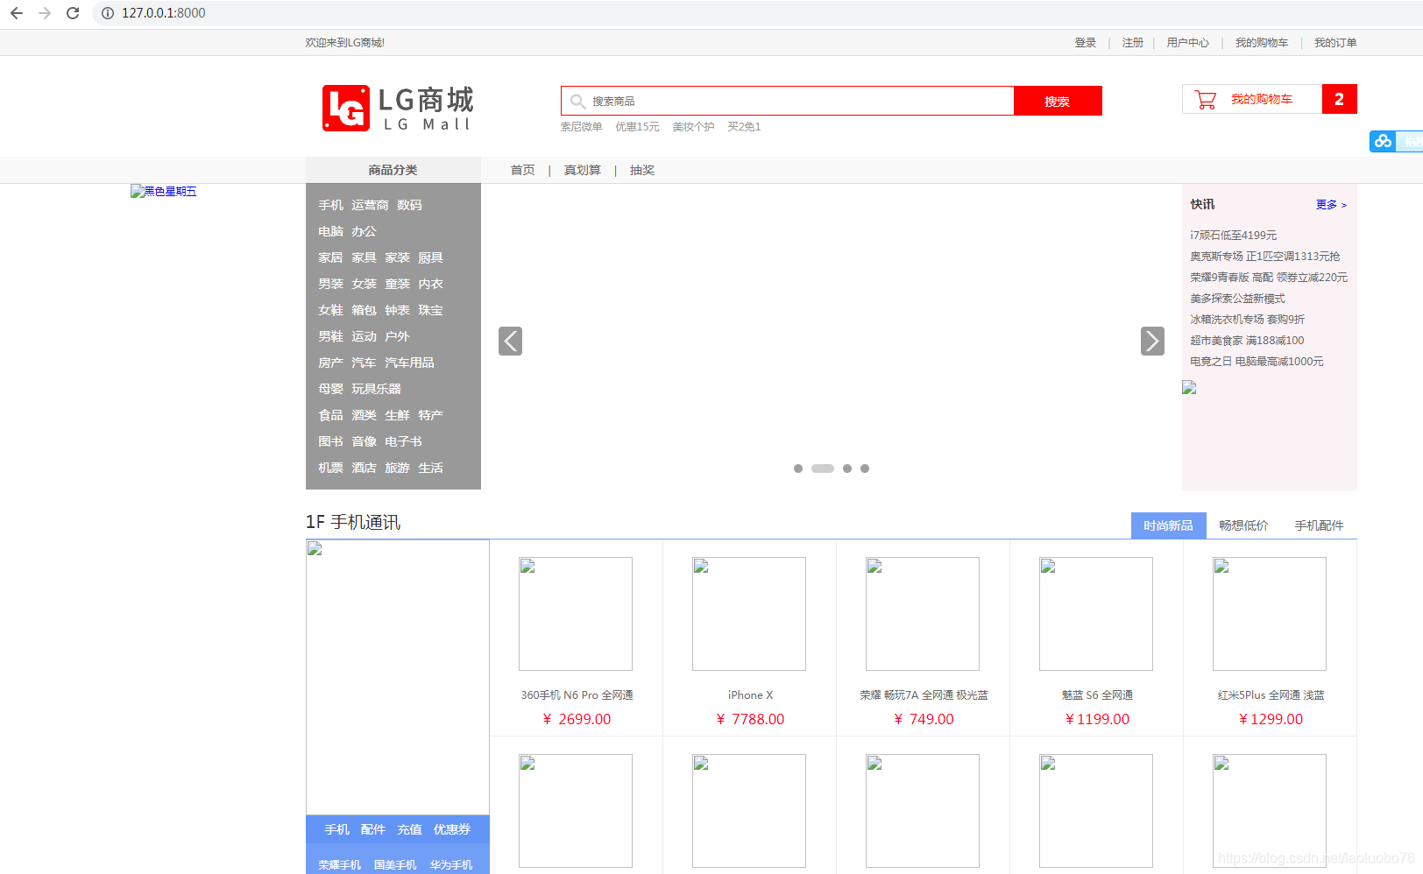Click the right carousel navigation arrow
1423x874 pixels.
tap(1152, 341)
